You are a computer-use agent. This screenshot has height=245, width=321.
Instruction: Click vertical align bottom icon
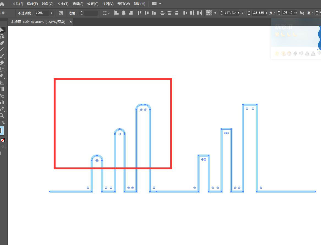[x=154, y=13]
